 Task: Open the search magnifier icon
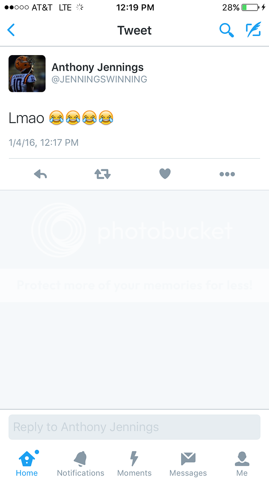tap(226, 30)
